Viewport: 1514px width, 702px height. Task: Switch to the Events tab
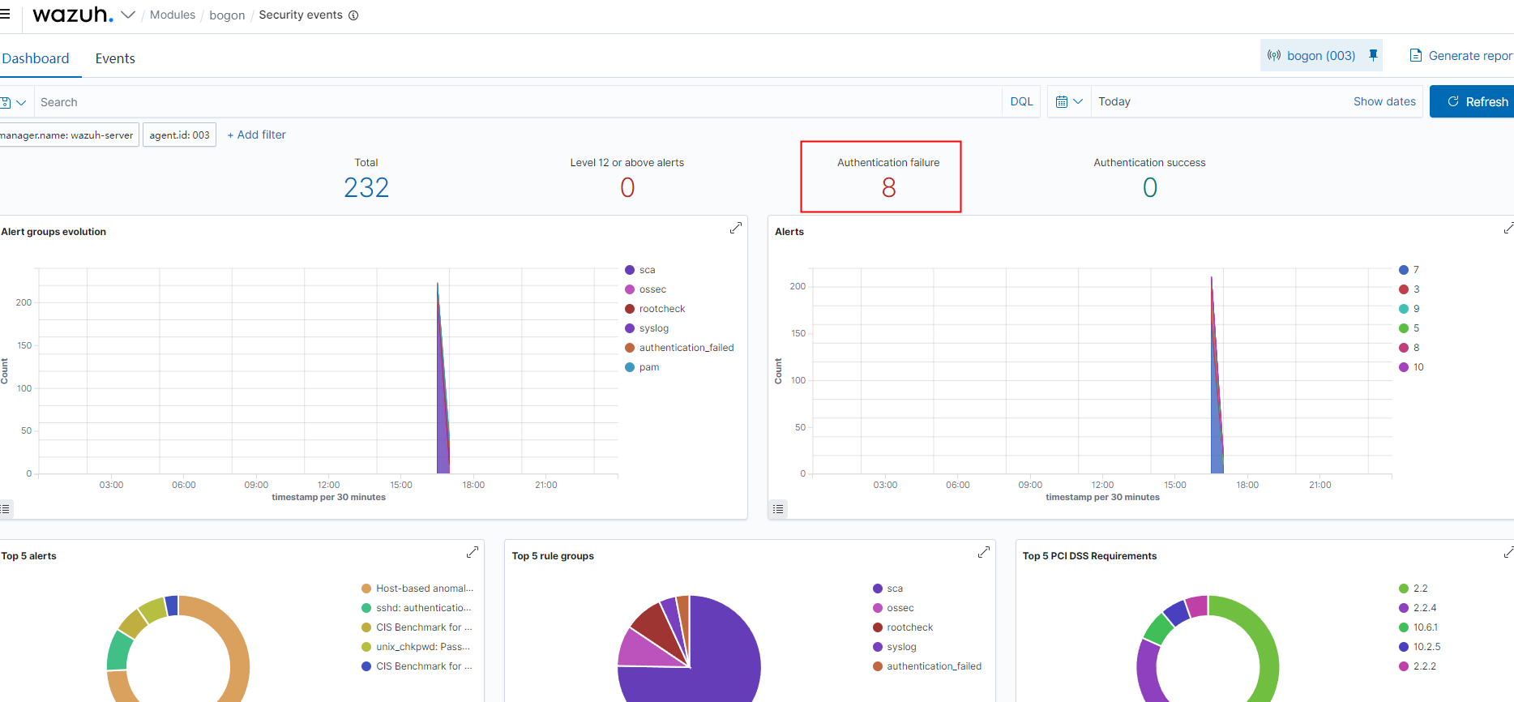[x=115, y=58]
